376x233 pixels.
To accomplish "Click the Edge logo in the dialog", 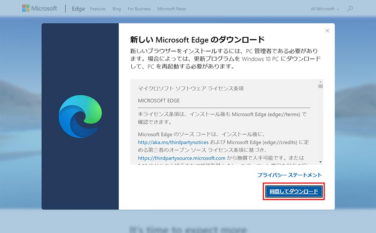I will (80, 116).
